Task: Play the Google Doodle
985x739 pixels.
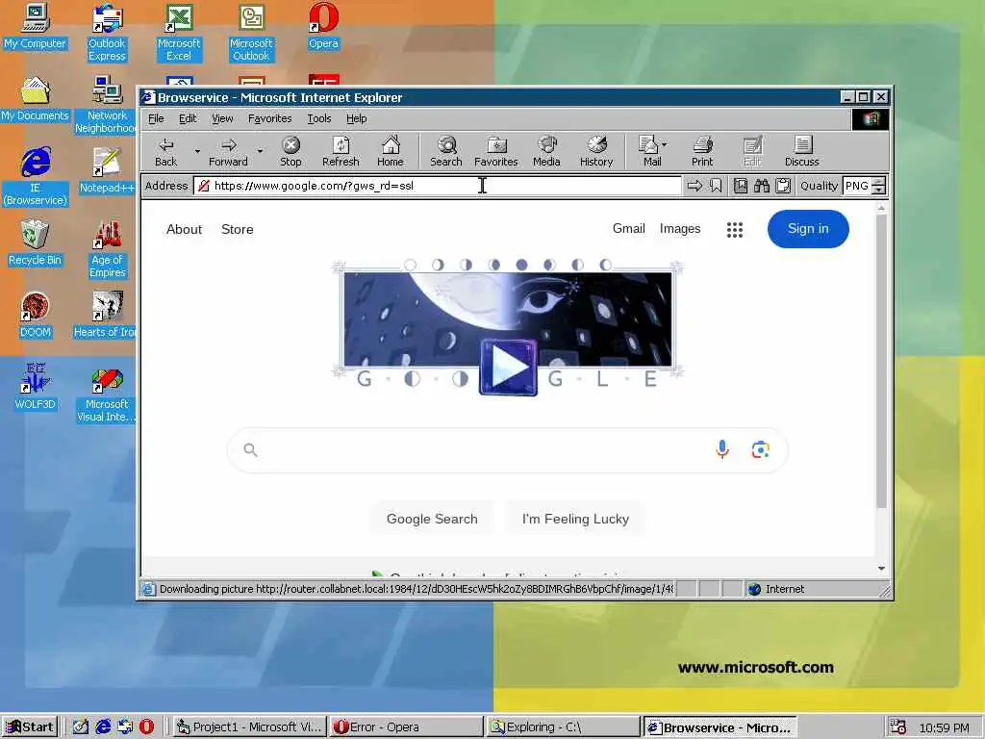Action: [508, 368]
